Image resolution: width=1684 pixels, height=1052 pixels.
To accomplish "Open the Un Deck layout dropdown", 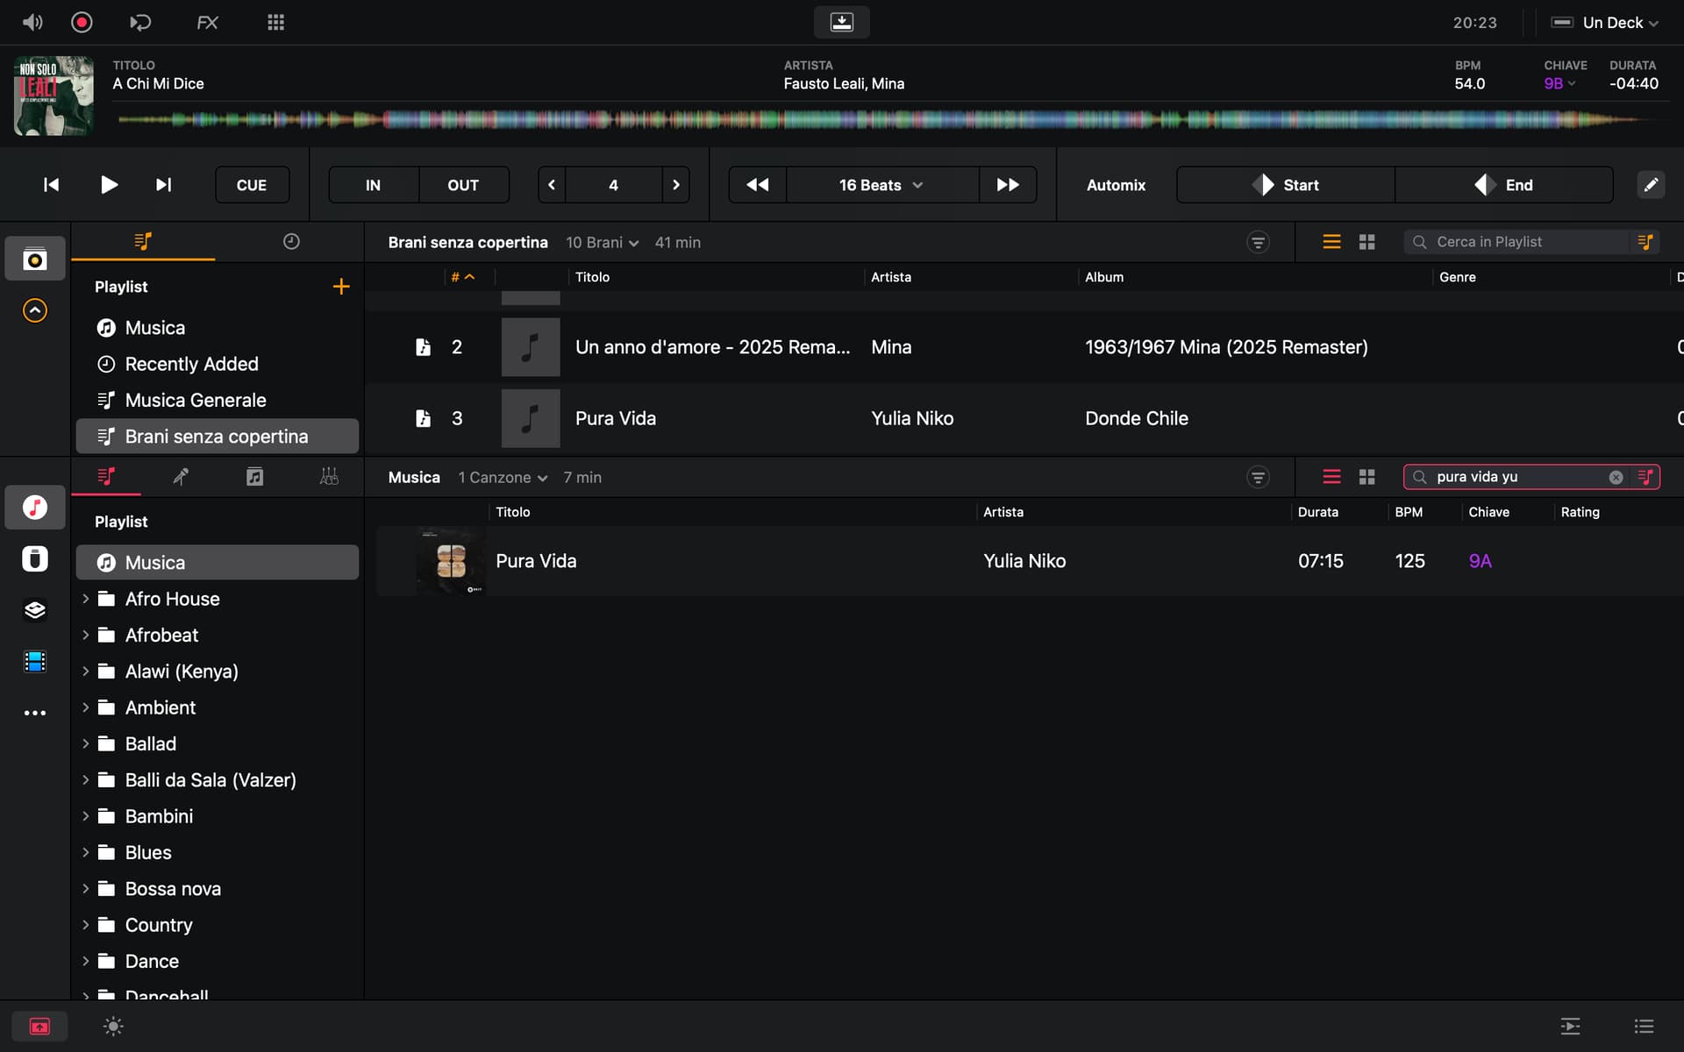I will pos(1612,23).
